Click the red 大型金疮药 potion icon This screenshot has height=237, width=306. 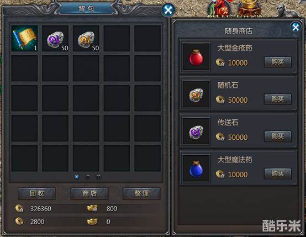tap(196, 56)
